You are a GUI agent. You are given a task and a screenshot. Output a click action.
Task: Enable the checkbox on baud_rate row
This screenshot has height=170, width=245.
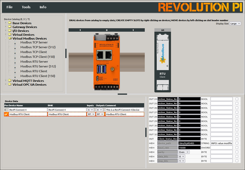pyautogui.click(x=237, y=148)
